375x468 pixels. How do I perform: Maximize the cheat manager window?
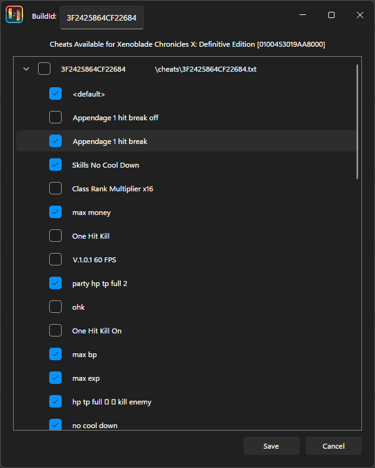click(331, 14)
